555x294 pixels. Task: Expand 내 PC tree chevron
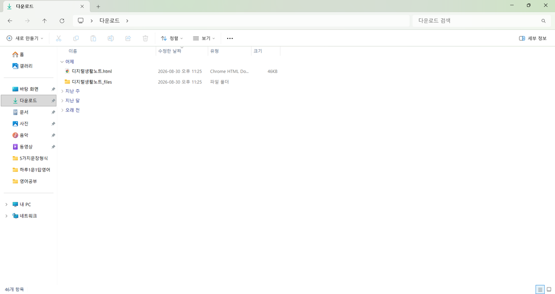coord(7,204)
